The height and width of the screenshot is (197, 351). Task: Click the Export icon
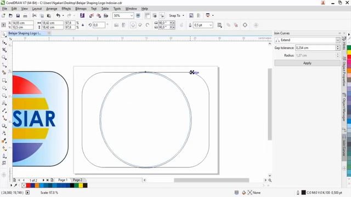point(99,15)
